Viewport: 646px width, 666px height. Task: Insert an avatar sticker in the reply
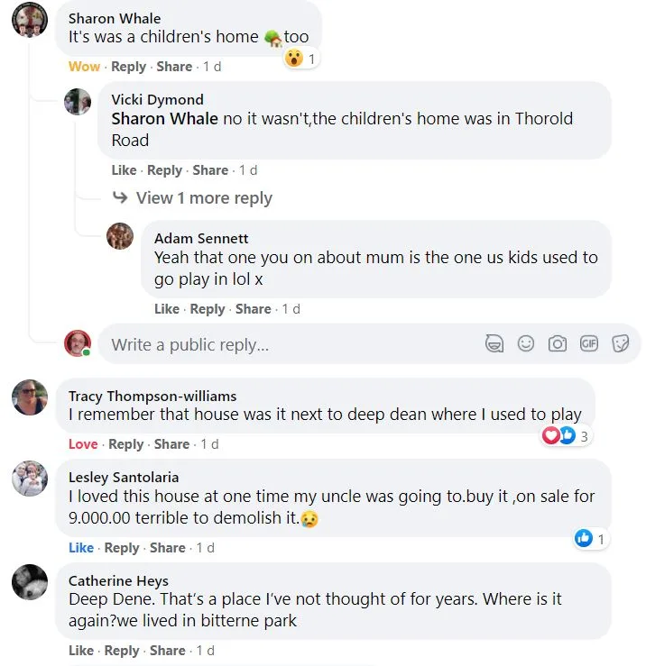click(x=494, y=343)
